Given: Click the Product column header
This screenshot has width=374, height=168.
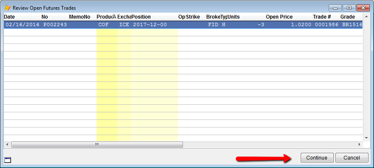Looking at the screenshot, I should tap(107, 17).
